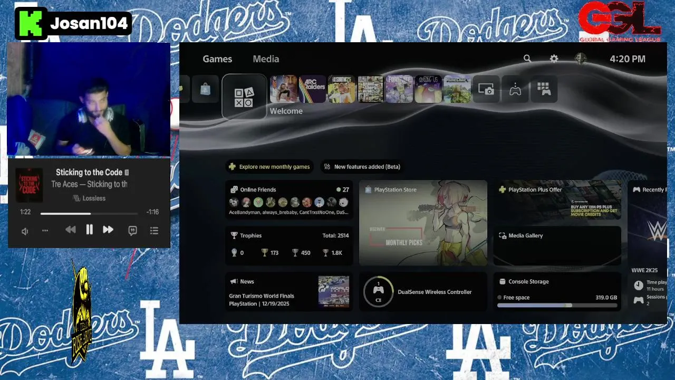The height and width of the screenshot is (380, 675).
Task: Switch to the Games tab
Action: click(217, 59)
